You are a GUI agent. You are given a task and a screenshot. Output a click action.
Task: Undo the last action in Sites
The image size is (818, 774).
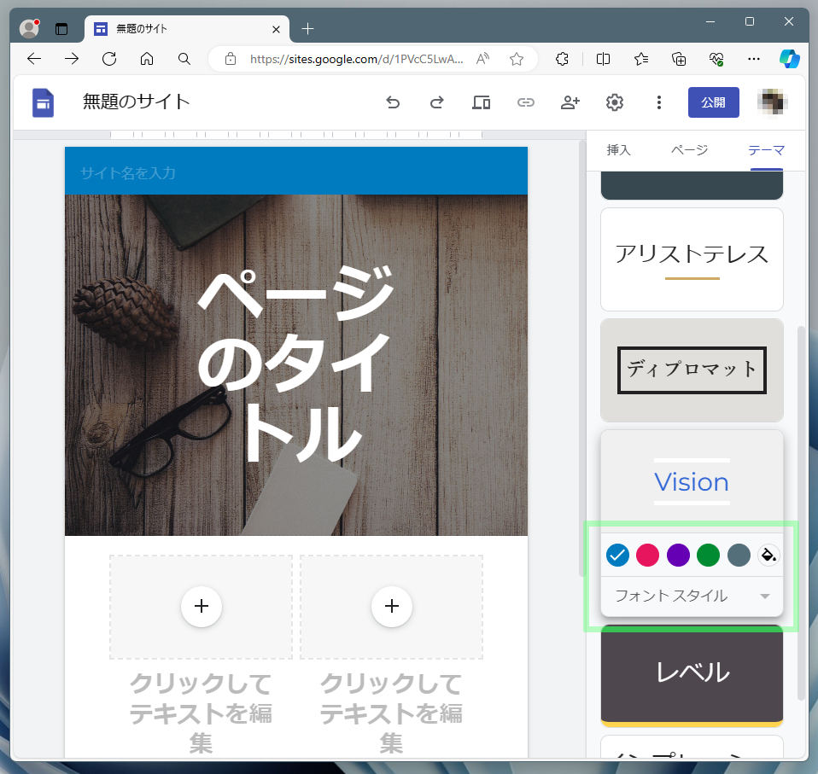click(x=393, y=102)
